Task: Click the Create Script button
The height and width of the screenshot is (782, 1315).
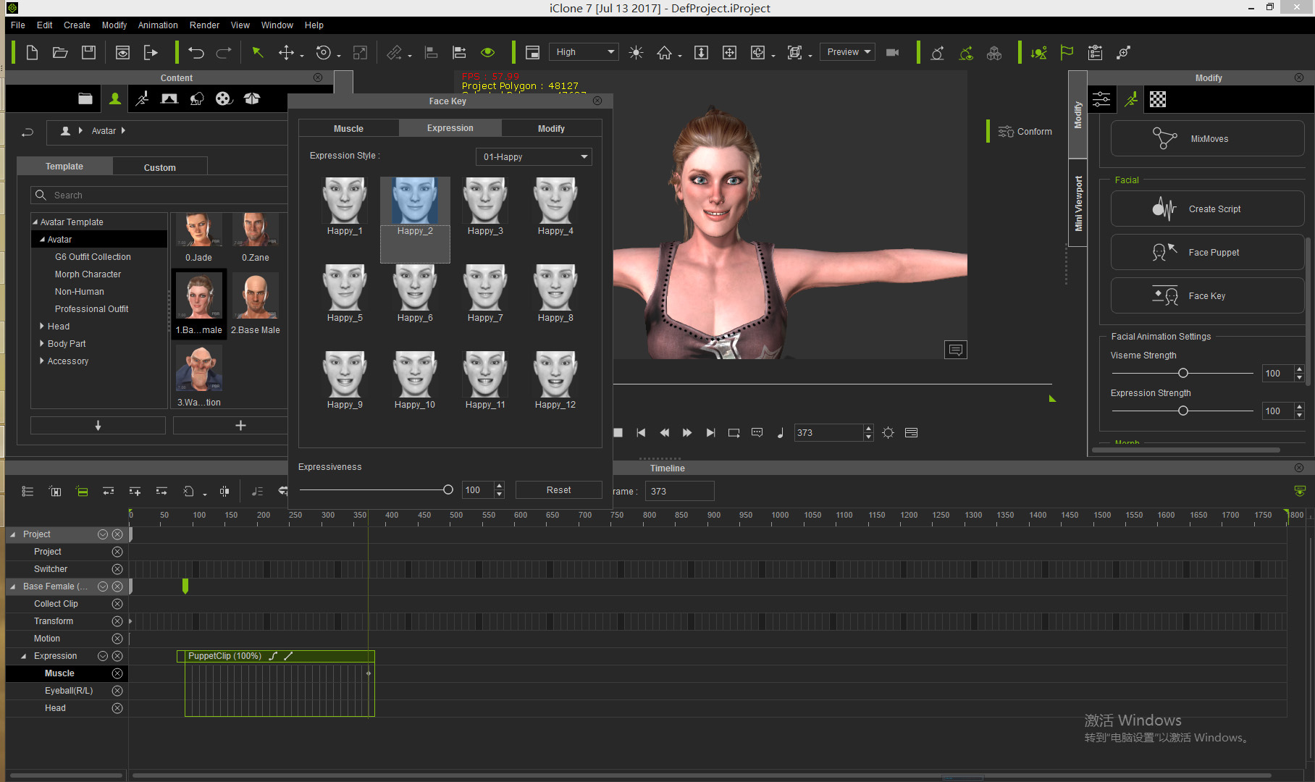Action: tap(1207, 209)
